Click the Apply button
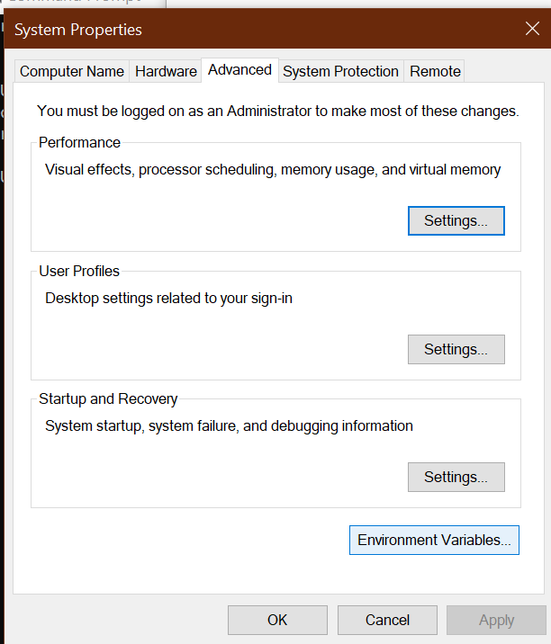551x644 pixels. [496, 620]
